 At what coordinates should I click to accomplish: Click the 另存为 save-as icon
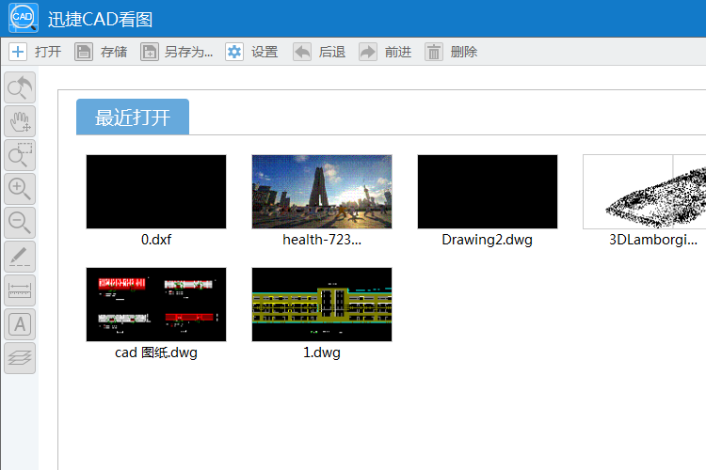click(x=150, y=52)
